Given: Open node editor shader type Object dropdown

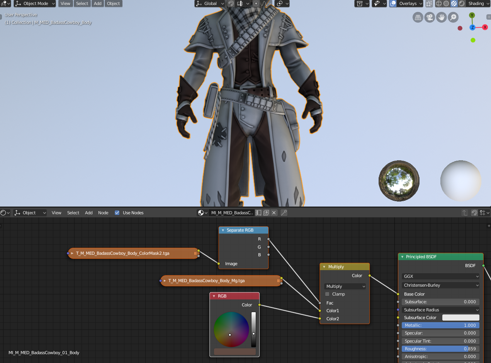Looking at the screenshot, I should pos(30,213).
